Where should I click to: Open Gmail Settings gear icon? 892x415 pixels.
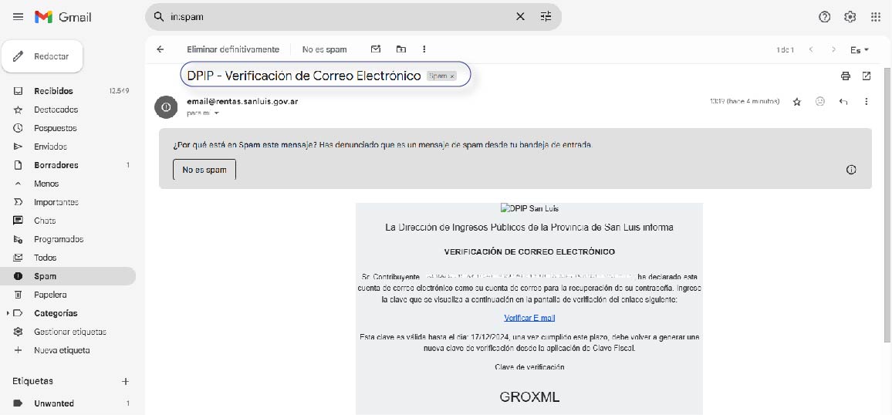850,17
